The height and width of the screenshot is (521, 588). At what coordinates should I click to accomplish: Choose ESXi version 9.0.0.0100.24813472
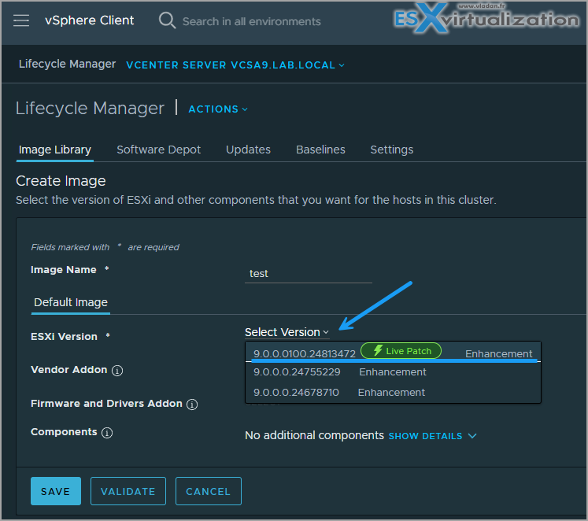[x=393, y=353]
